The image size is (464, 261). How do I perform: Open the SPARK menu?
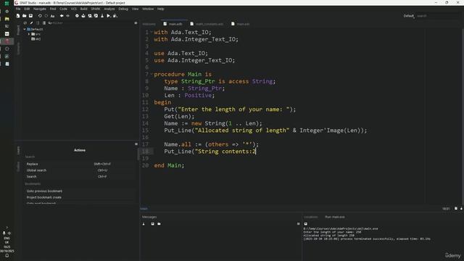pos(95,9)
